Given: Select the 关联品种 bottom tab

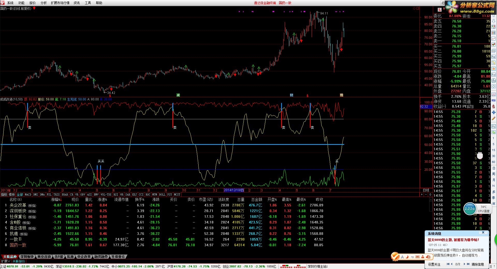Looking at the screenshot, I should pos(10,257).
